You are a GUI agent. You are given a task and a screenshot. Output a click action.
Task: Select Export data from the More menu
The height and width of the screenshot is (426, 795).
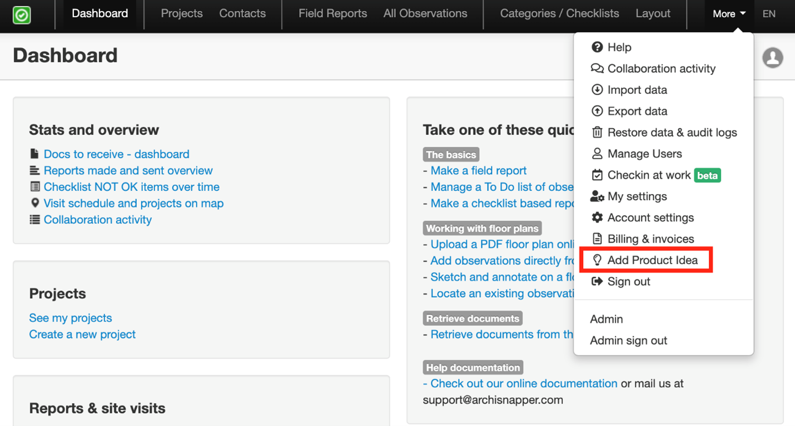(637, 111)
